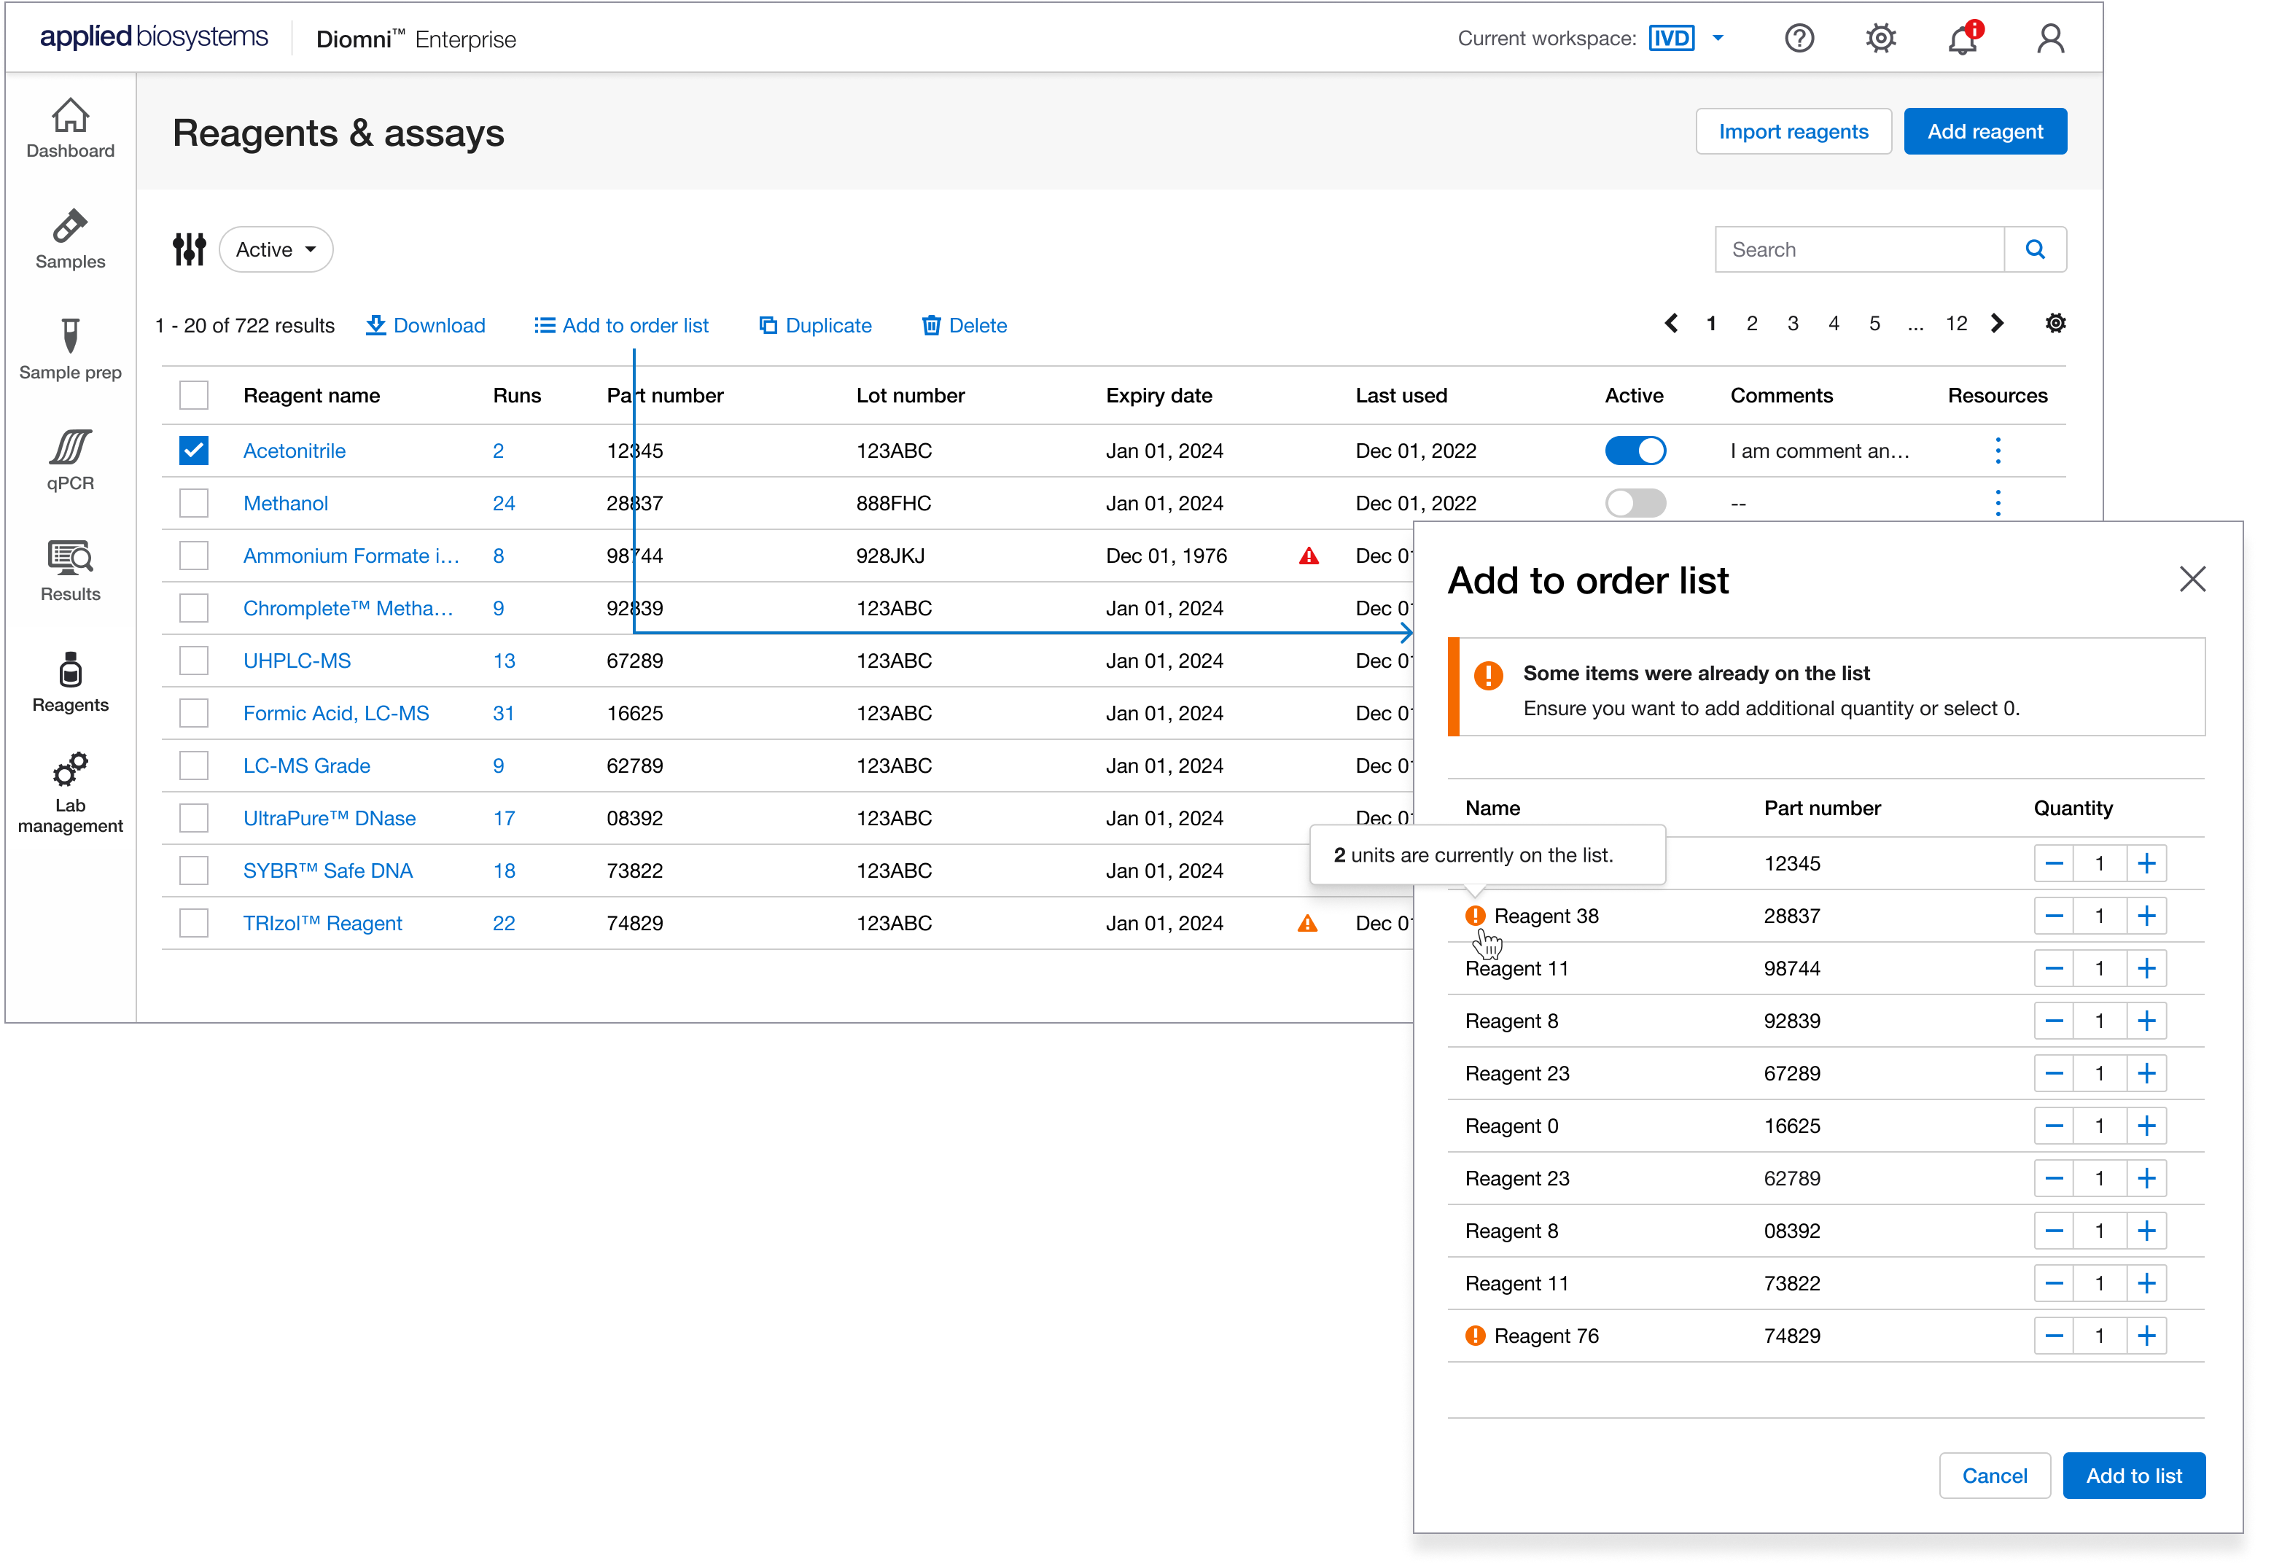Decrease quantity for part 98744

coord(2054,967)
